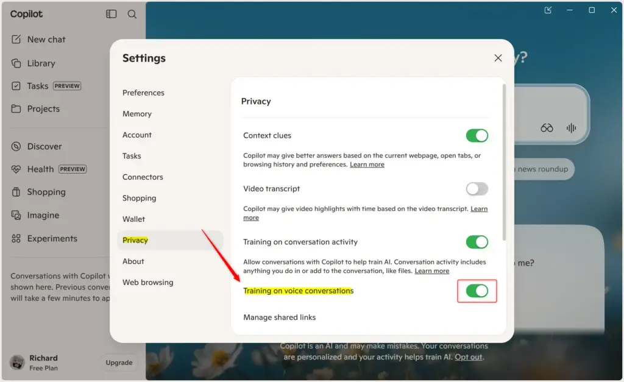The height and width of the screenshot is (382, 624).
Task: Click the Opt out link
Action: pyautogui.click(x=469, y=357)
